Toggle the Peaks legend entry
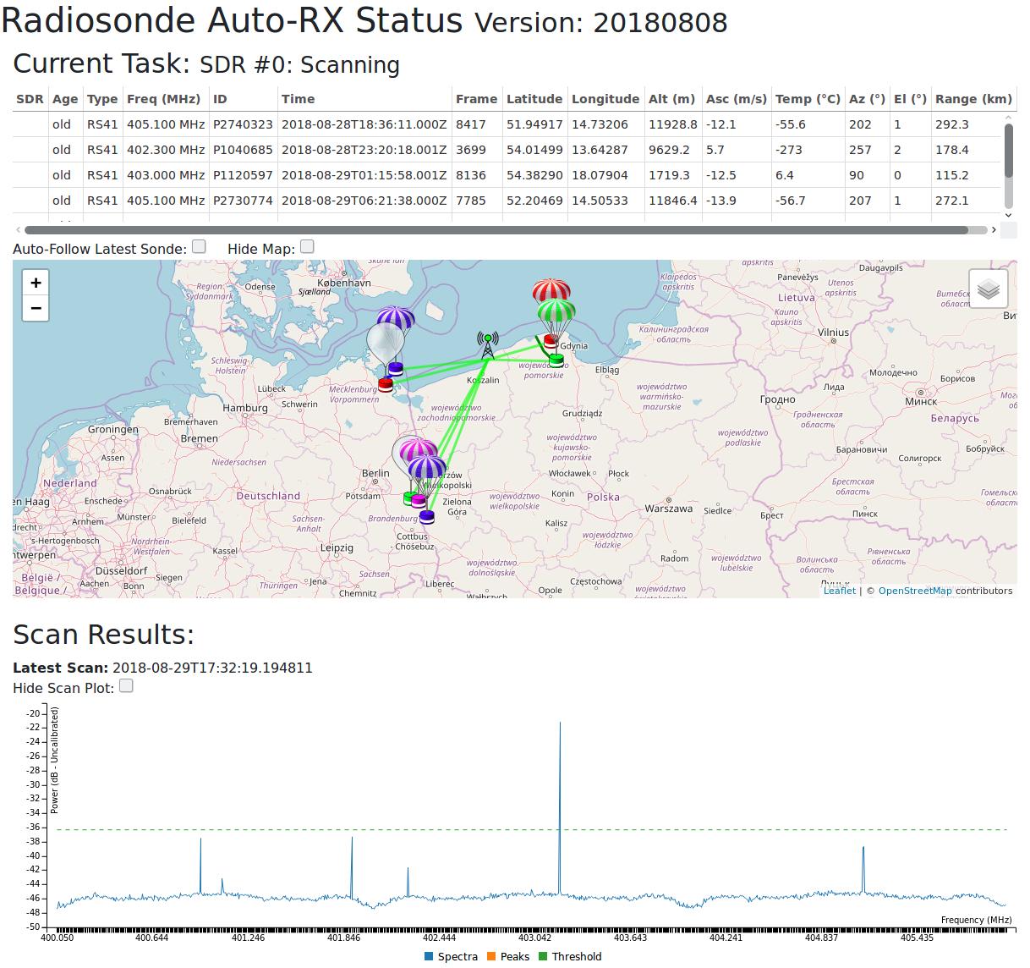1030x968 pixels. [508, 956]
